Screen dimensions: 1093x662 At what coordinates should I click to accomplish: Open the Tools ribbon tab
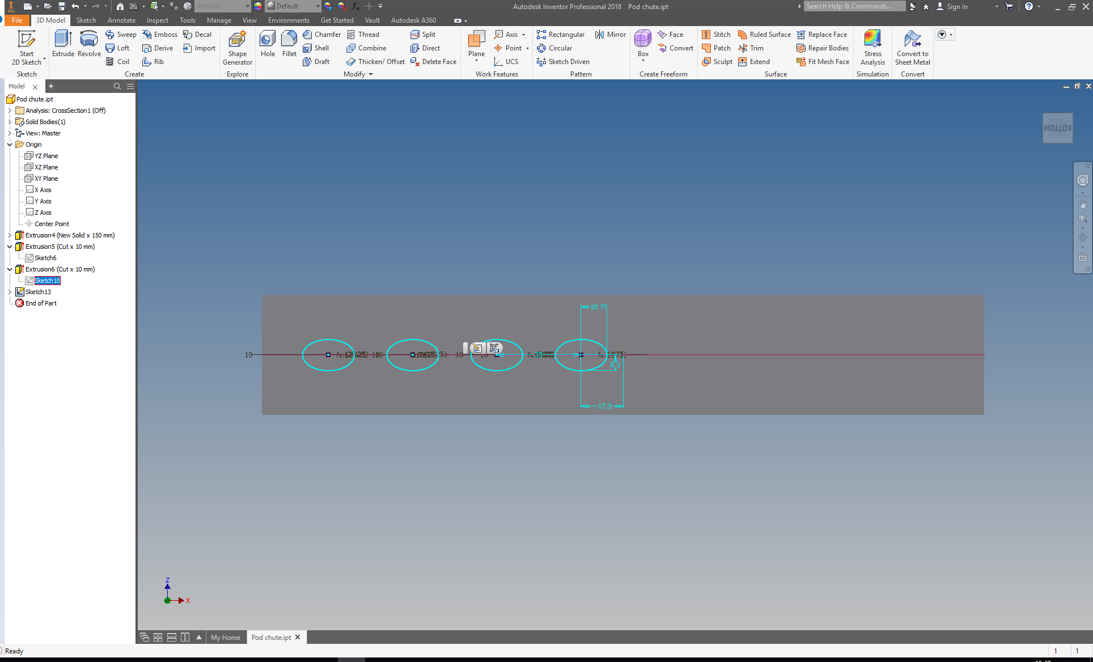click(188, 20)
